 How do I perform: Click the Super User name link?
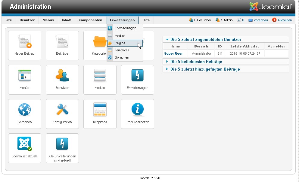(173, 53)
